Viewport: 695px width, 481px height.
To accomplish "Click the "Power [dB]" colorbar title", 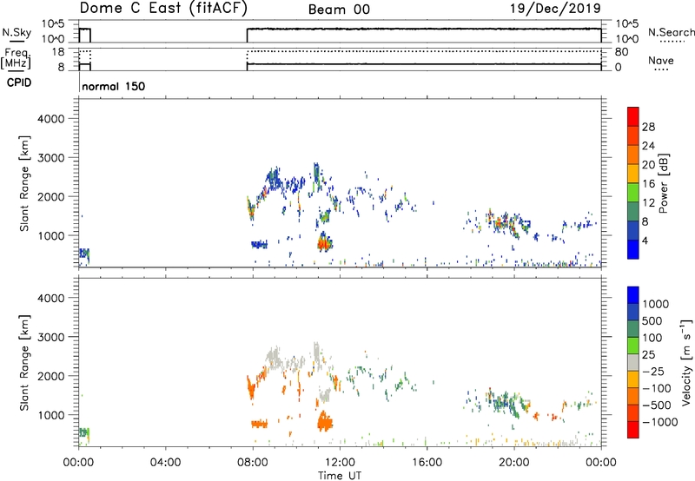I will pos(663,183).
